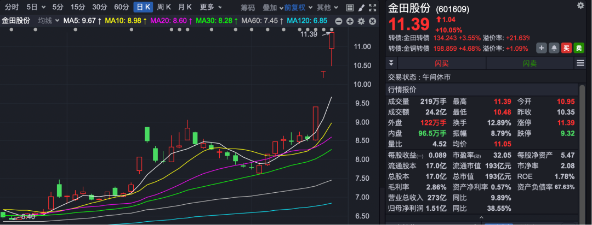This screenshot has height=225, width=592.
Task: Click the +10.05% change percentage
Action: coord(448,29)
